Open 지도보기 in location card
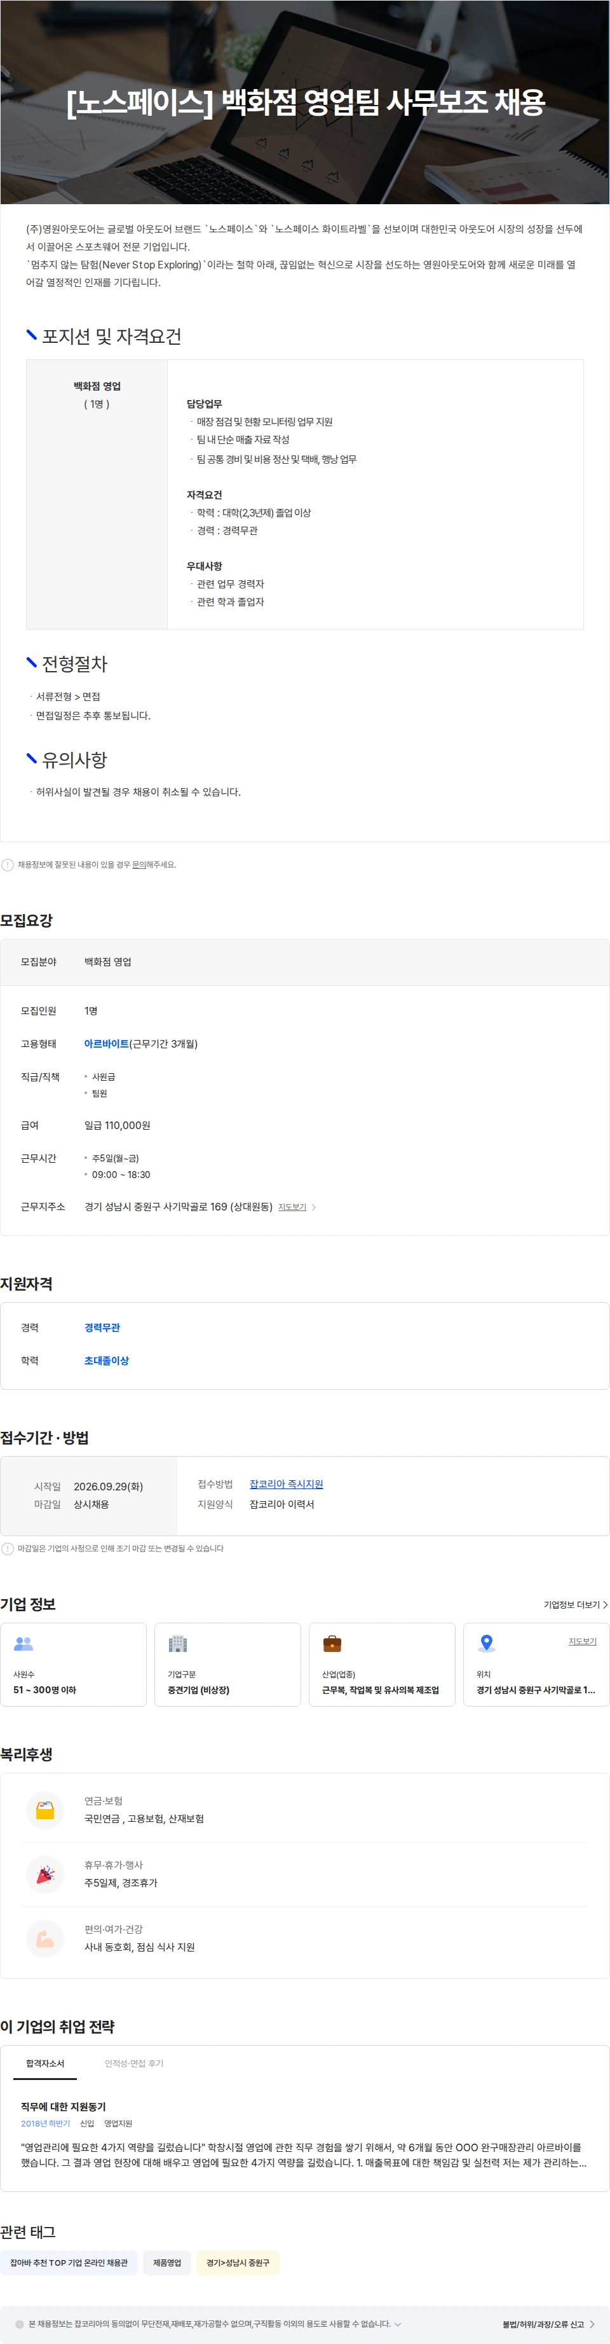610x2344 pixels. tap(582, 1642)
